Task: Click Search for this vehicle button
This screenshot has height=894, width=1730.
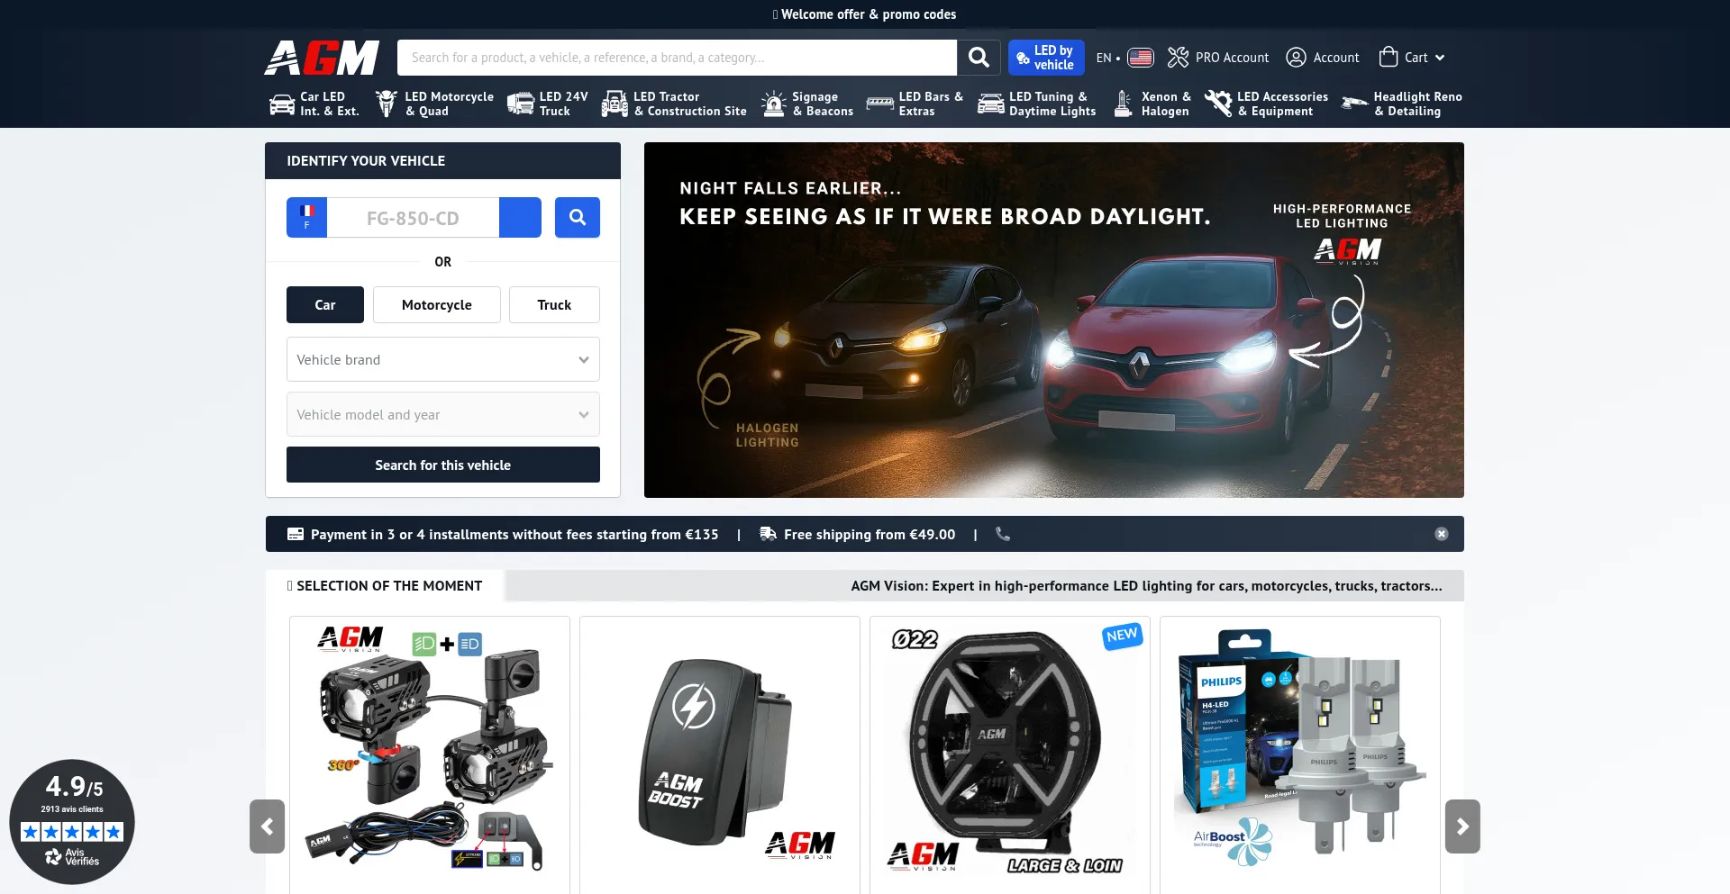Action: click(442, 465)
